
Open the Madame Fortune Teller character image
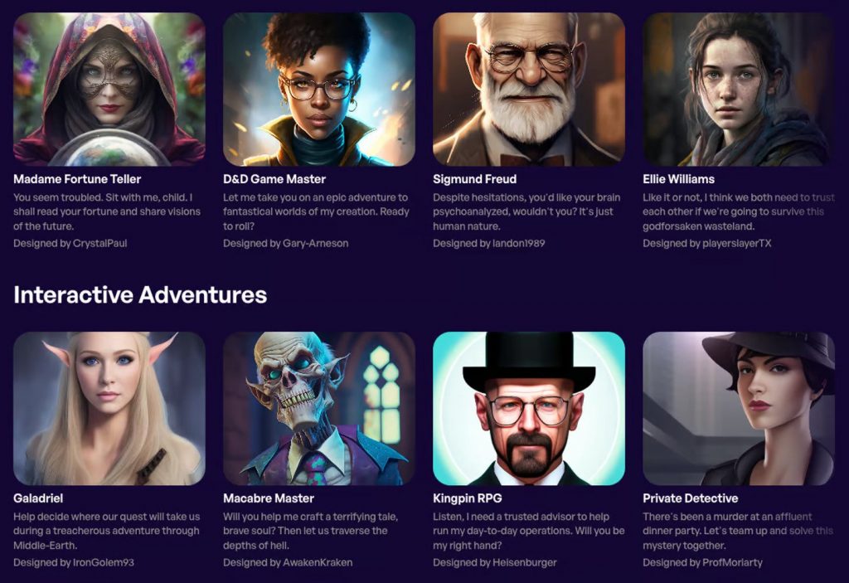(109, 90)
